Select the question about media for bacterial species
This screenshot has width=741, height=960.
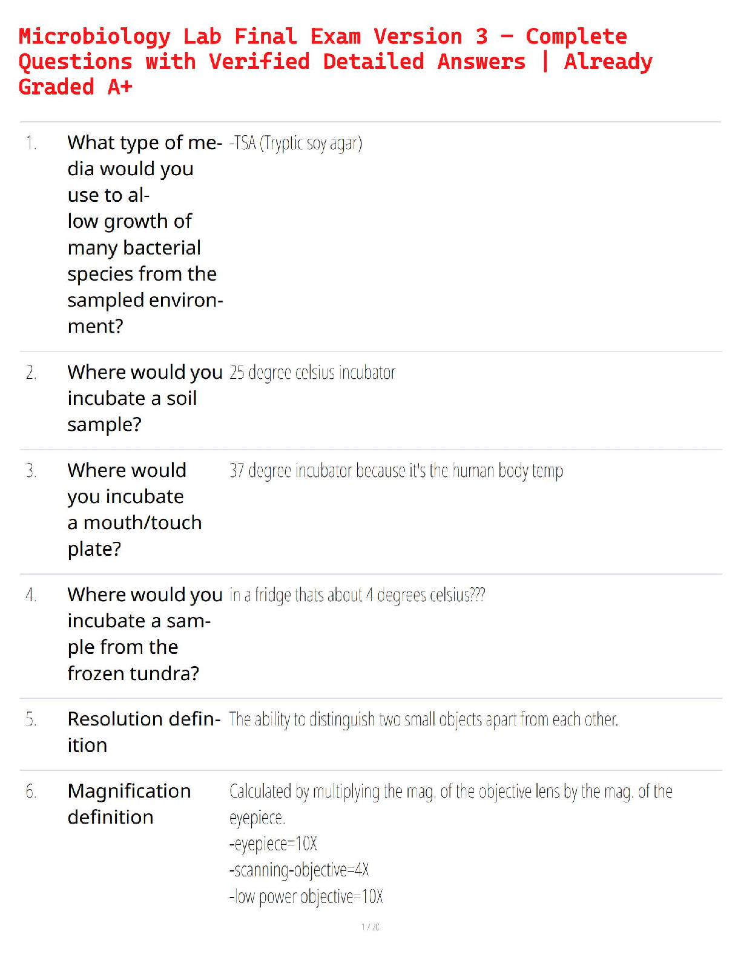click(x=145, y=234)
